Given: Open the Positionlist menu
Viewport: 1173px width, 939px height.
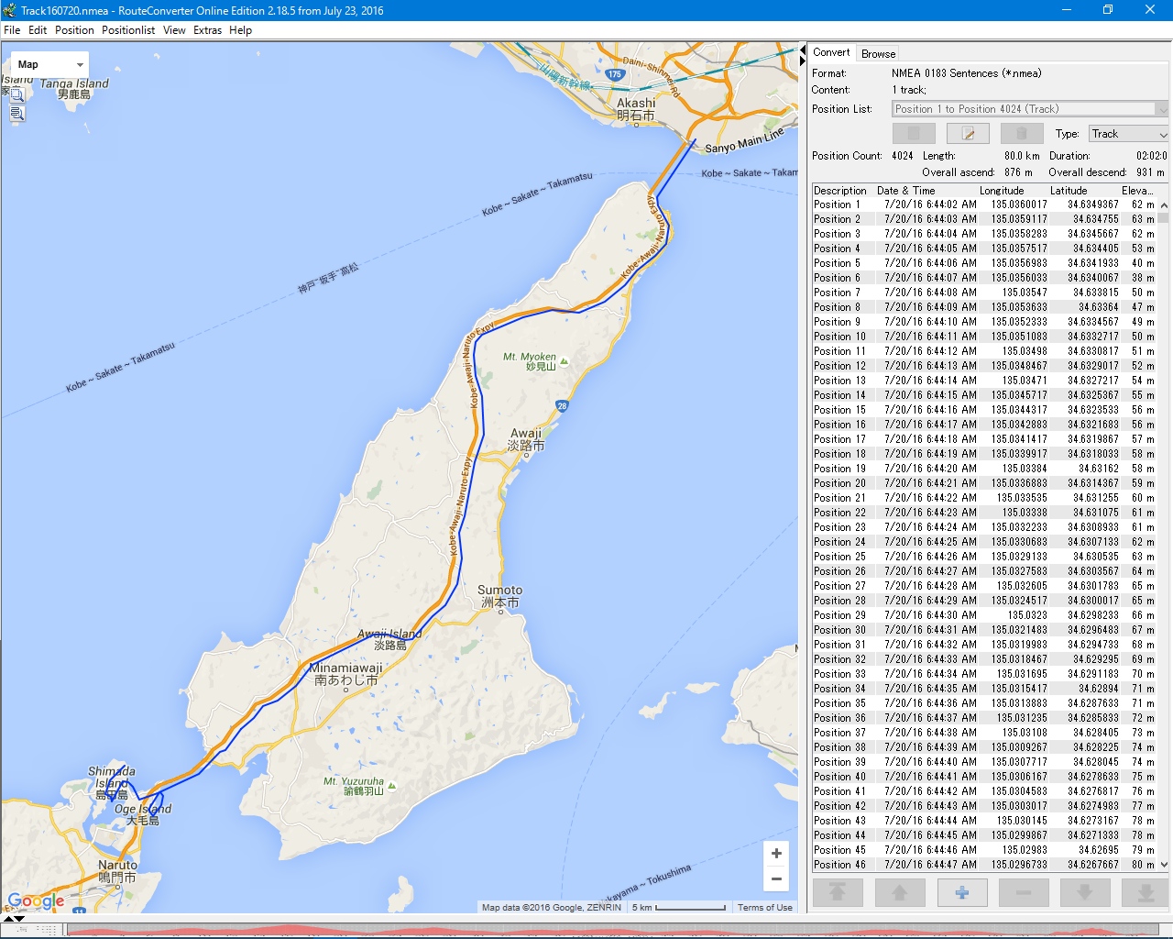Looking at the screenshot, I should tap(128, 30).
